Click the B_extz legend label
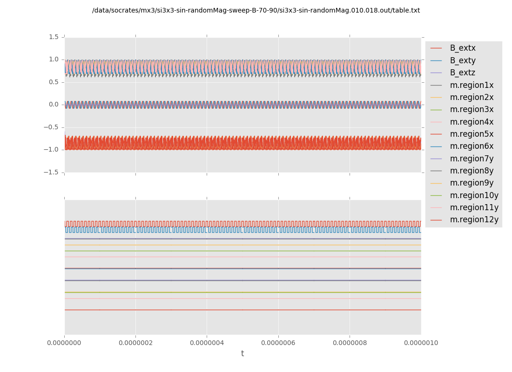Viewport: 512px width, 372px height. tap(462, 73)
